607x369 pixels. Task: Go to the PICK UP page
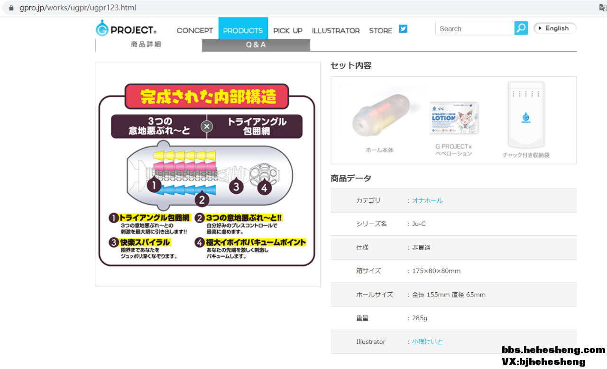[287, 31]
